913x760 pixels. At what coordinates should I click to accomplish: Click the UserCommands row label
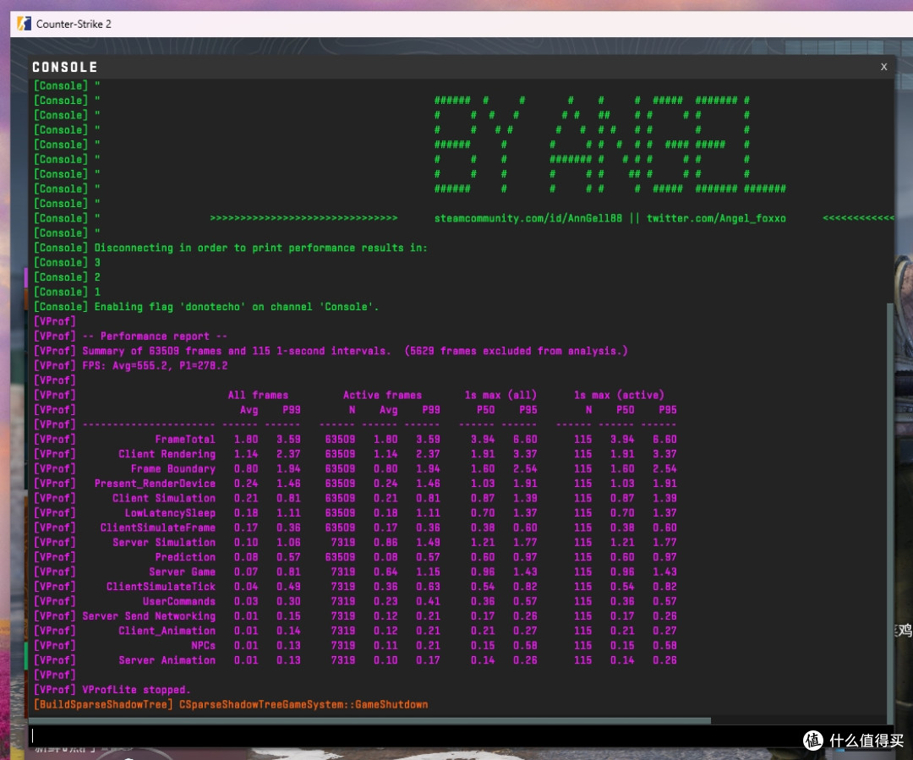179,601
